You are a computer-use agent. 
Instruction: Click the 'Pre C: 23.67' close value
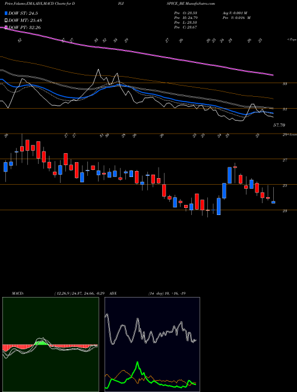tap(186, 27)
